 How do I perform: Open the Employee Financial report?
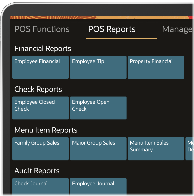pyautogui.click(x=40, y=67)
